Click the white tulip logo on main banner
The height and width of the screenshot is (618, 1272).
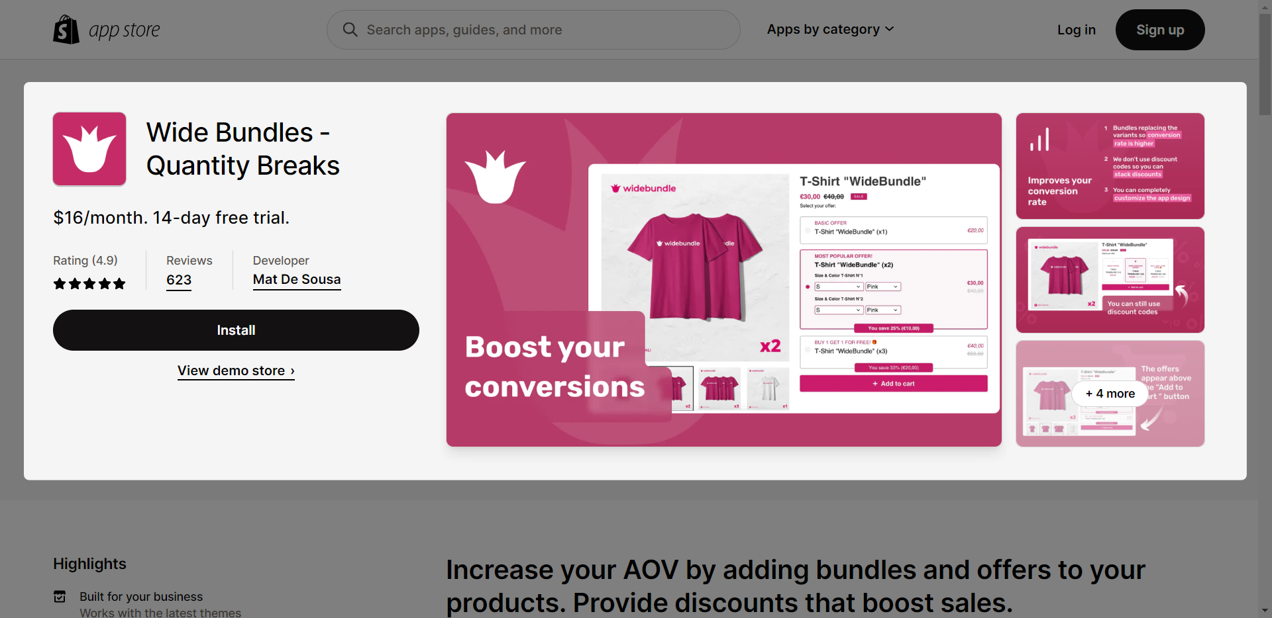coord(495,177)
